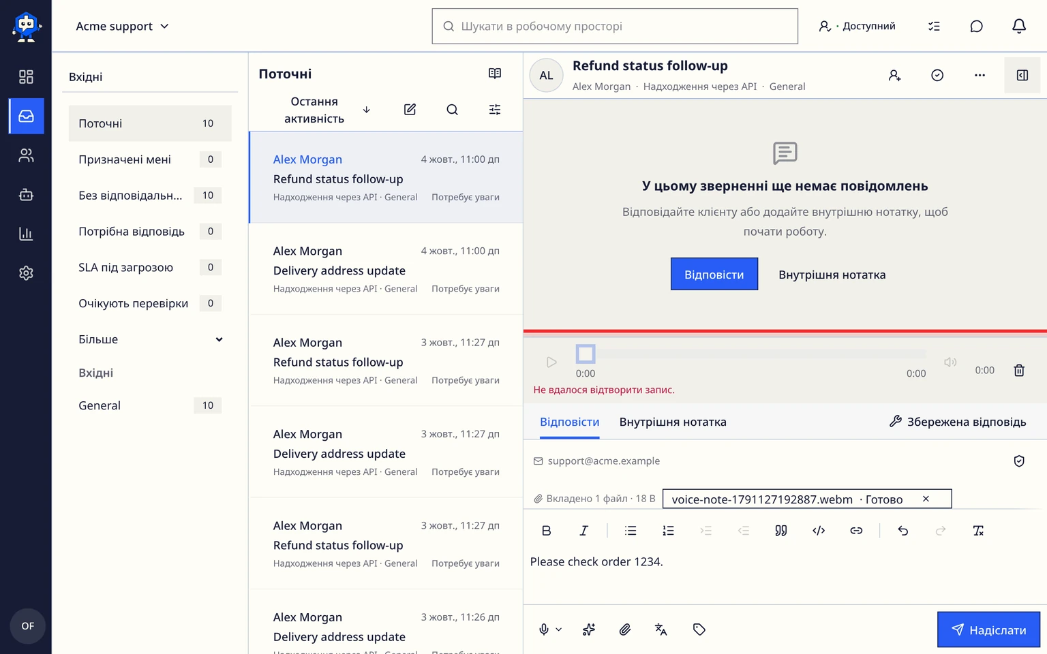Open the checklist tasks icon in header
Viewport: 1047px width, 654px height.
[x=934, y=26]
